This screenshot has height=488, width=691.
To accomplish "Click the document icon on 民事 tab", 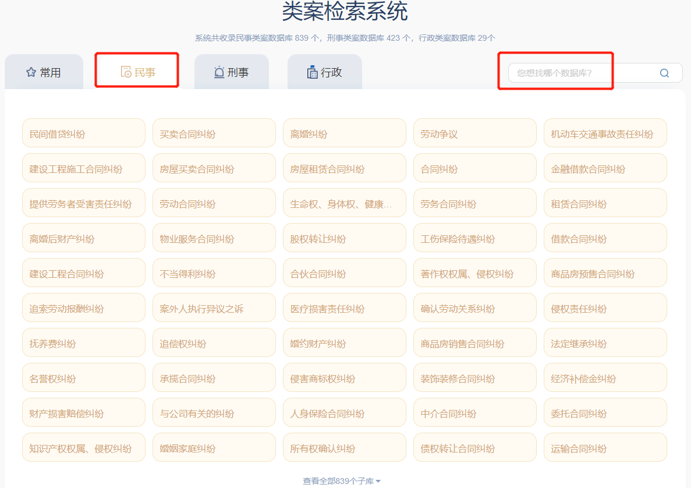I will pos(126,72).
